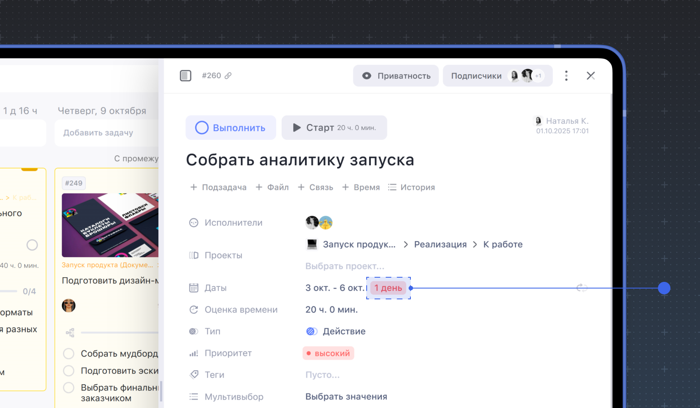Copy task link icon next to #260
700x408 pixels.
point(228,76)
